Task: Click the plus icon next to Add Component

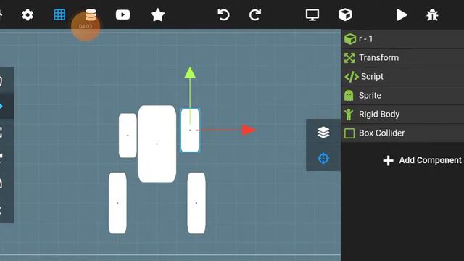Action: (x=388, y=161)
